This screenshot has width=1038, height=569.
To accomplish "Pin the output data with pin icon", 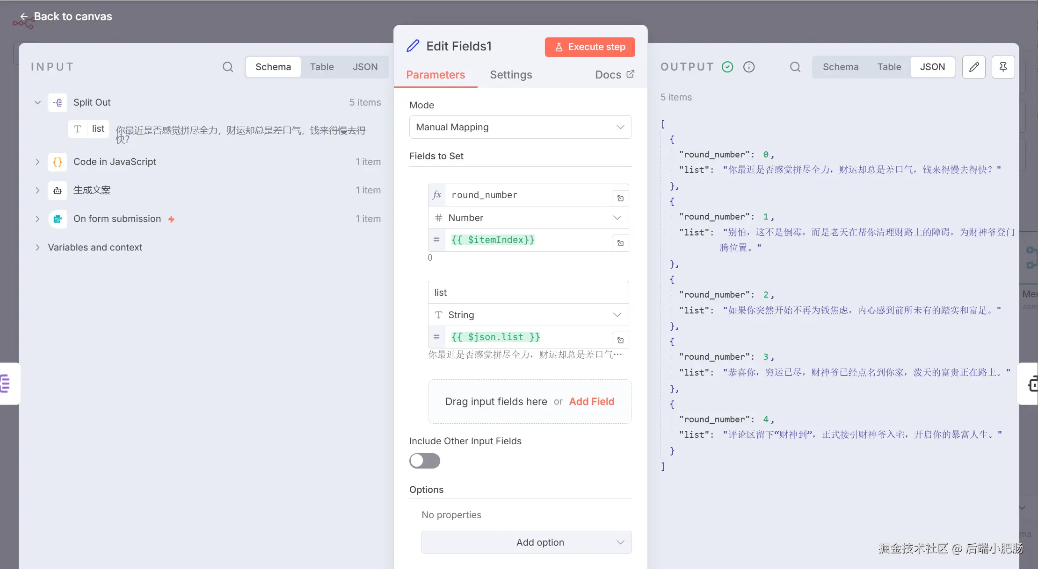I will pos(1003,67).
